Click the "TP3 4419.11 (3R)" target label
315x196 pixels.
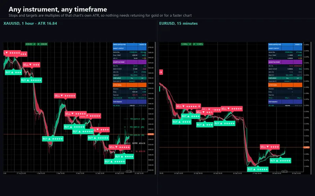tap(137, 119)
